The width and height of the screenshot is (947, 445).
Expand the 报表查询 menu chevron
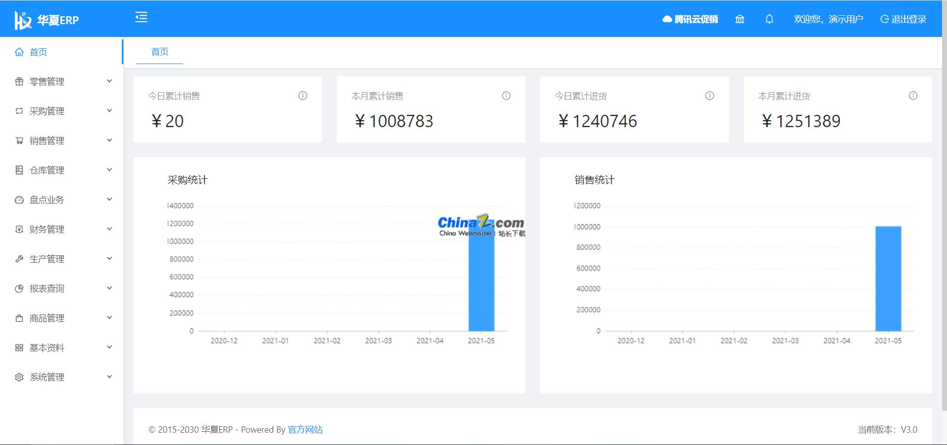pyautogui.click(x=109, y=288)
